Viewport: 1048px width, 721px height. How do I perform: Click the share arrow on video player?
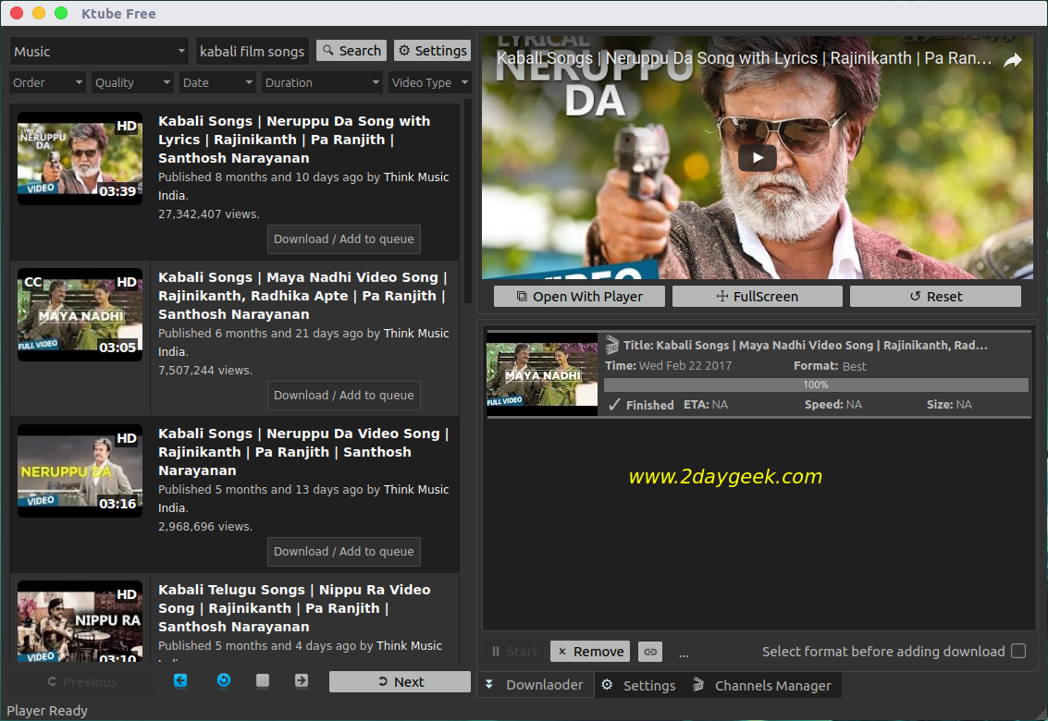[x=1013, y=60]
